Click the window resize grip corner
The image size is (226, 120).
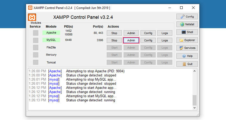(198, 115)
